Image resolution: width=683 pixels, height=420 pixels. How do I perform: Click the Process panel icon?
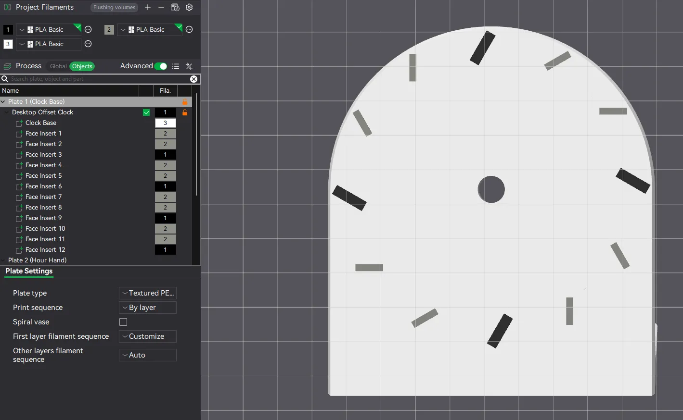(7, 66)
